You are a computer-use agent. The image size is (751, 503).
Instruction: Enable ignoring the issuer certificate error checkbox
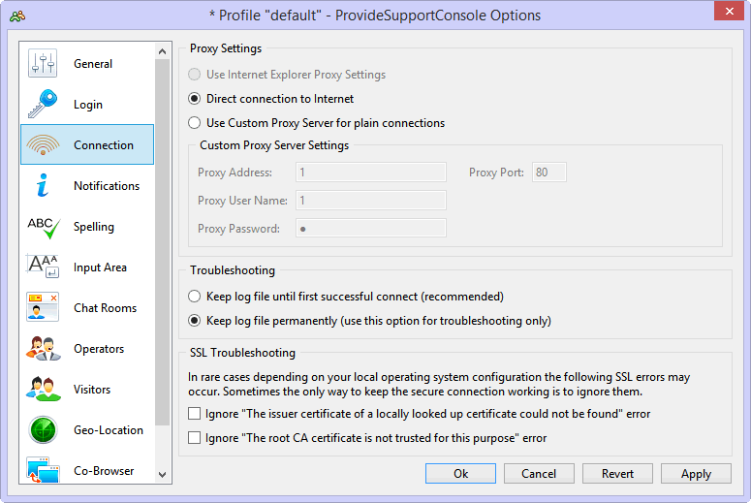coord(194,414)
